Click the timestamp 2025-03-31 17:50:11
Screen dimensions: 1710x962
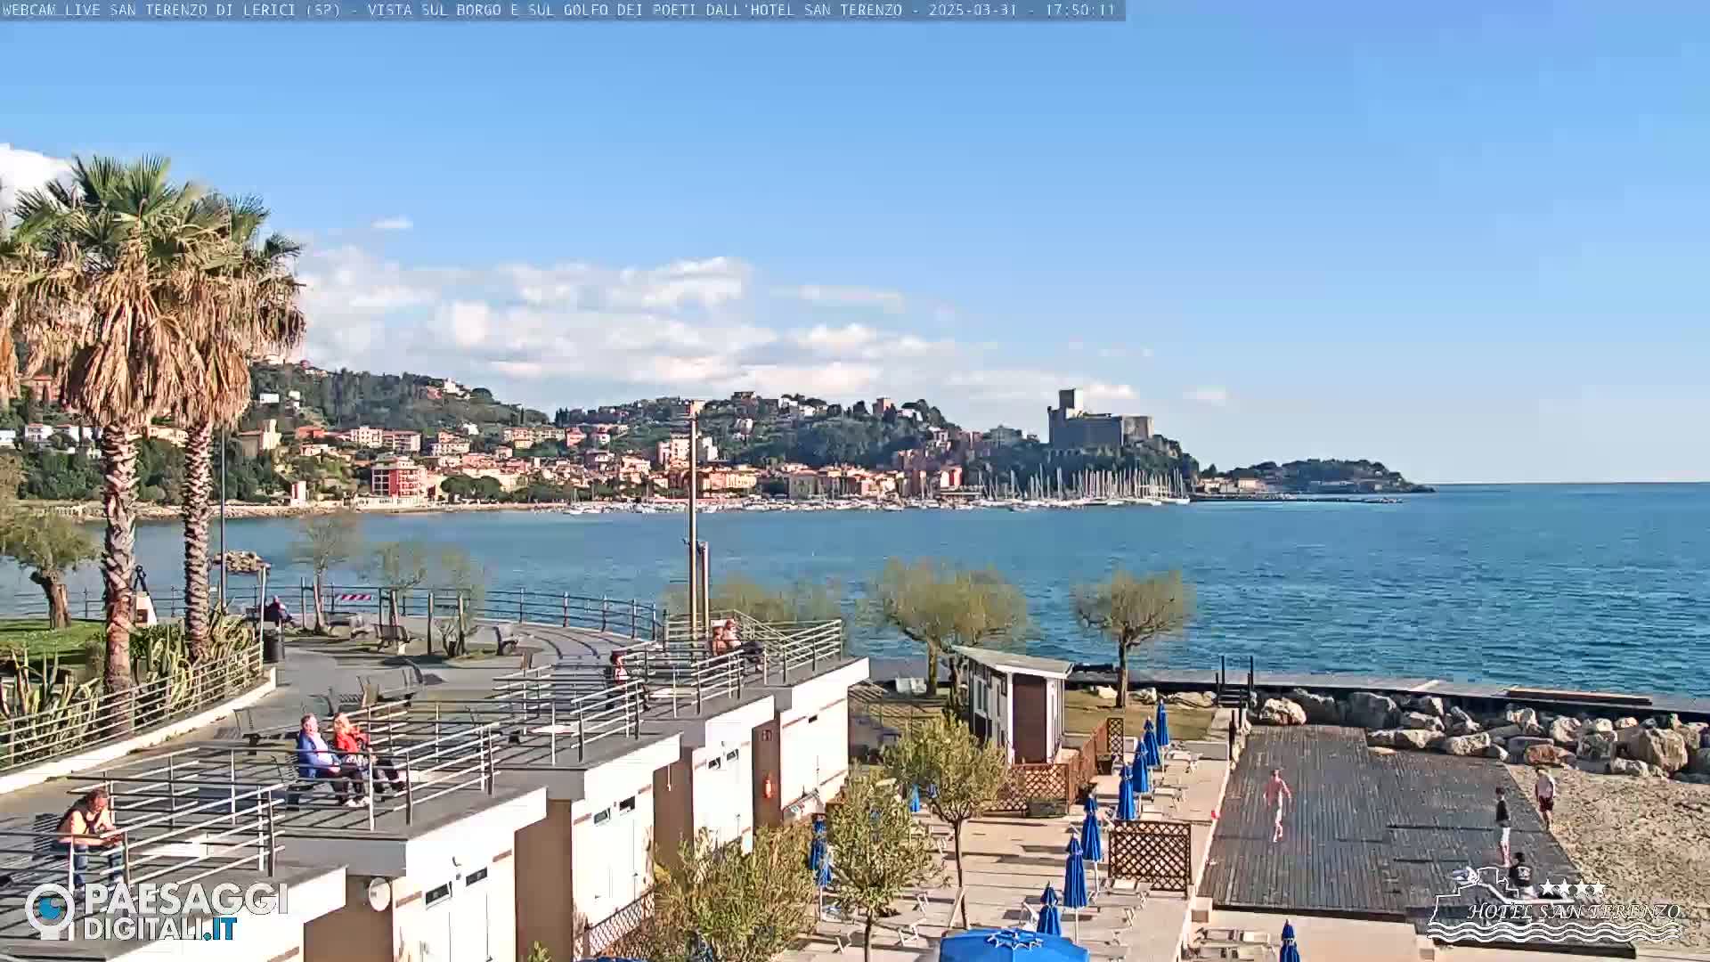point(1022,11)
